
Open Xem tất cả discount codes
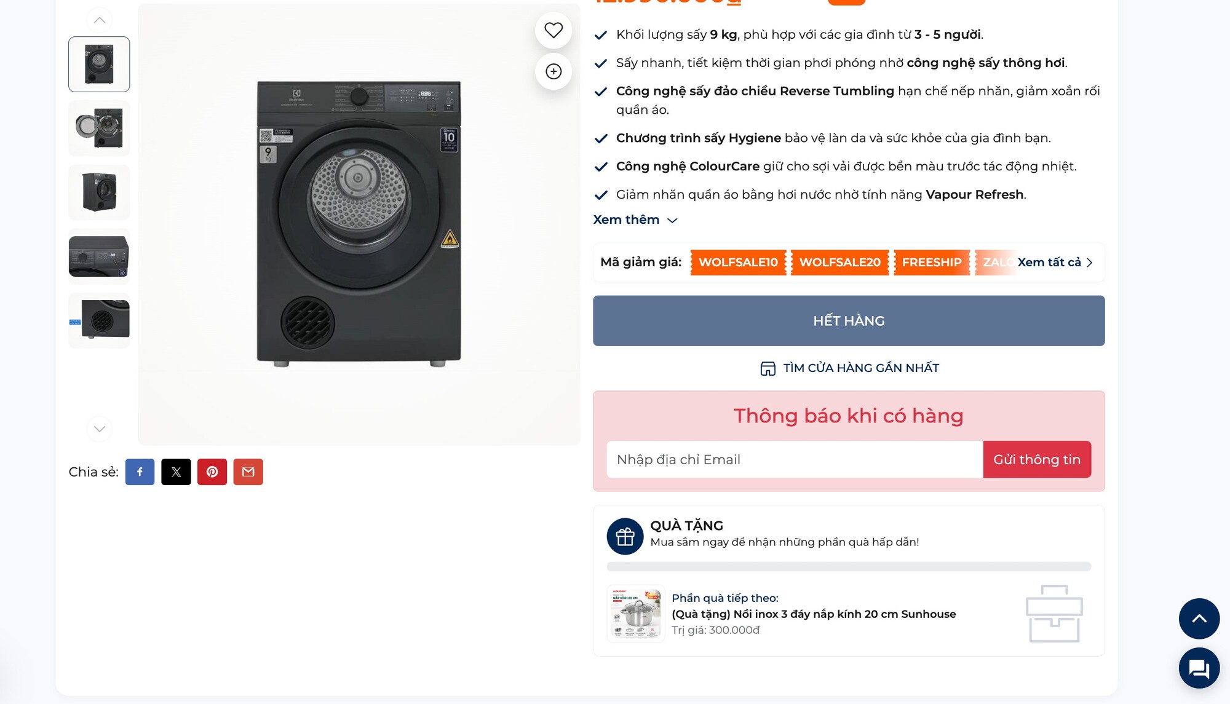pos(1055,263)
